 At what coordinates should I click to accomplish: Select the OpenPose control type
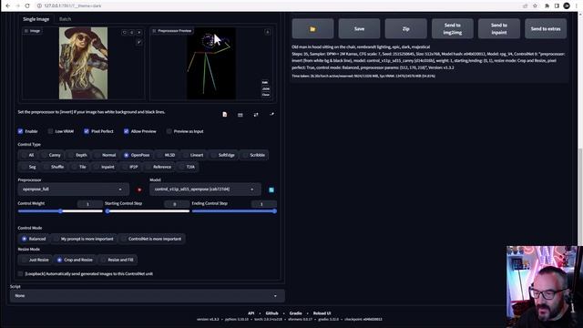[x=137, y=155]
